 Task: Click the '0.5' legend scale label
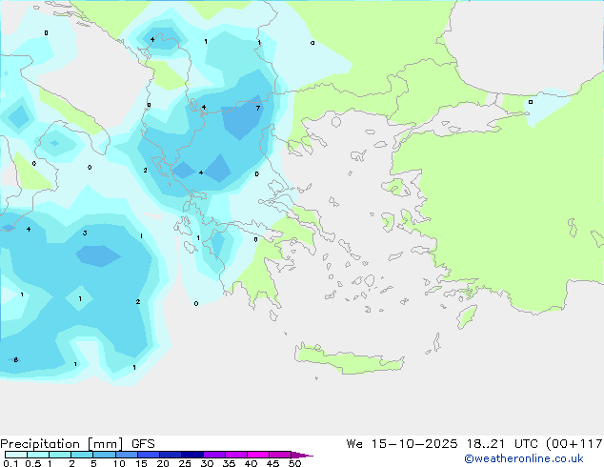32,463
